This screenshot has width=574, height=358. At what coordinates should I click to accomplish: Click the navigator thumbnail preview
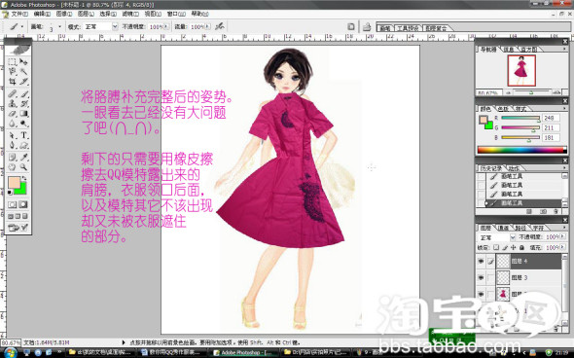pyautogui.click(x=521, y=70)
